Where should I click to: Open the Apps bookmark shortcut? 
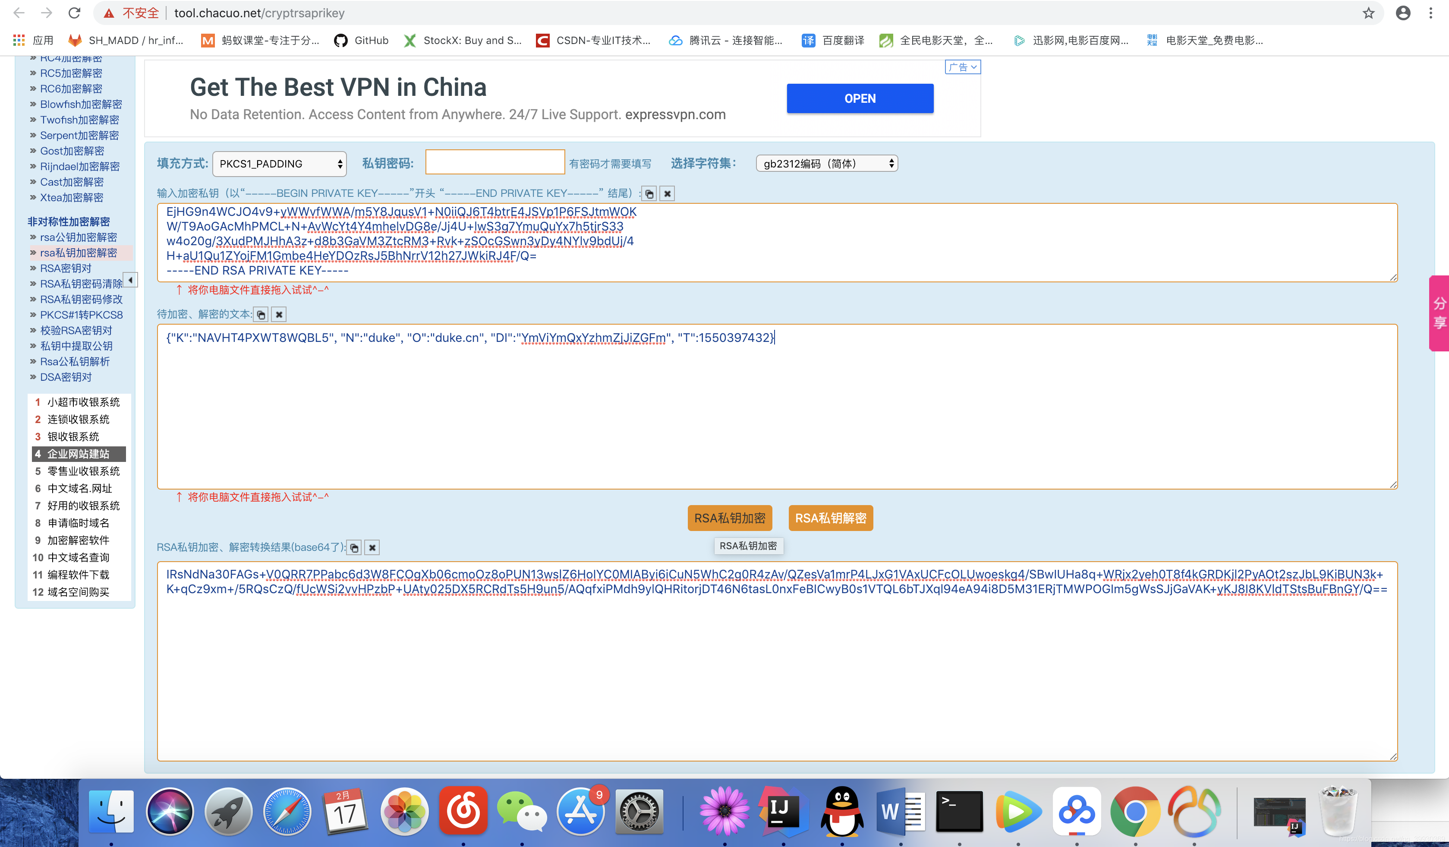pos(33,40)
